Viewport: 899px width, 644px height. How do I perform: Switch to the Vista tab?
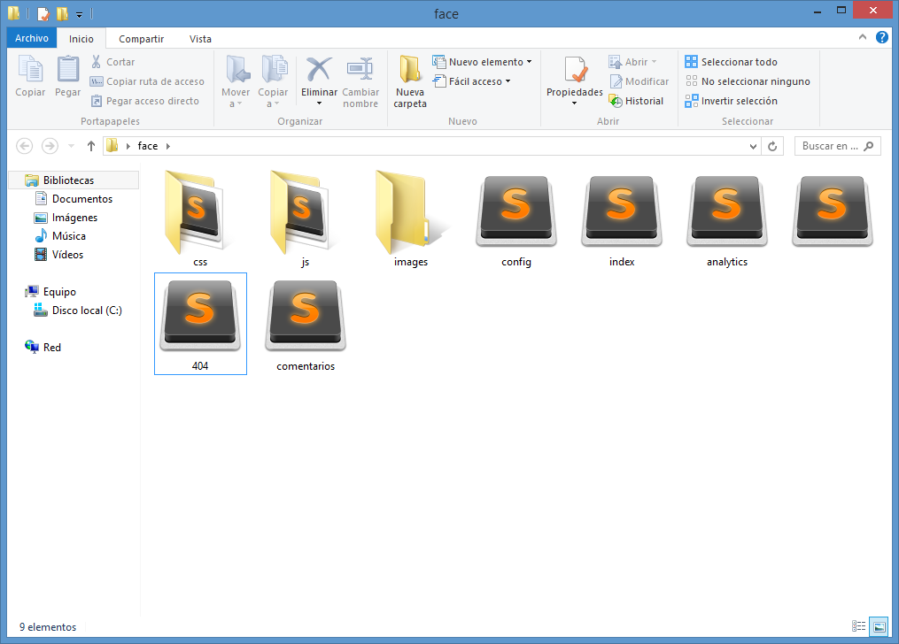200,38
